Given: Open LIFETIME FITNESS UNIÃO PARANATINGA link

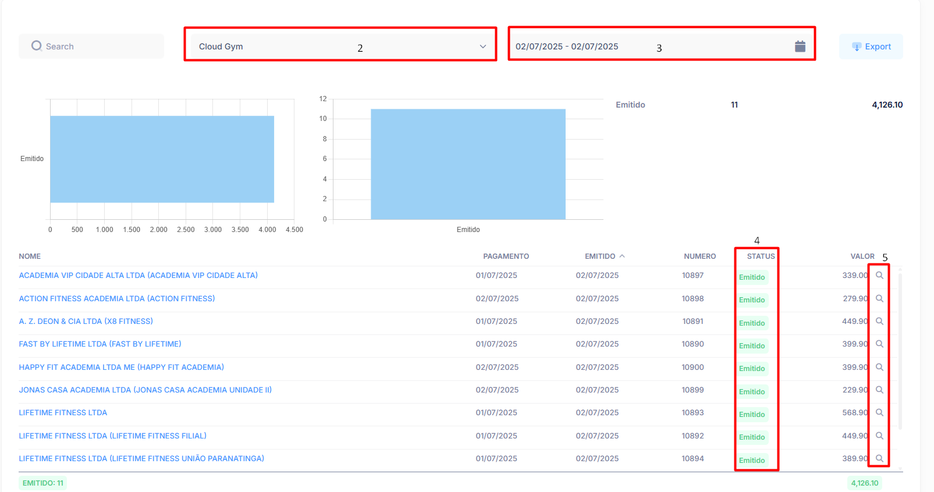Looking at the screenshot, I should (141, 458).
